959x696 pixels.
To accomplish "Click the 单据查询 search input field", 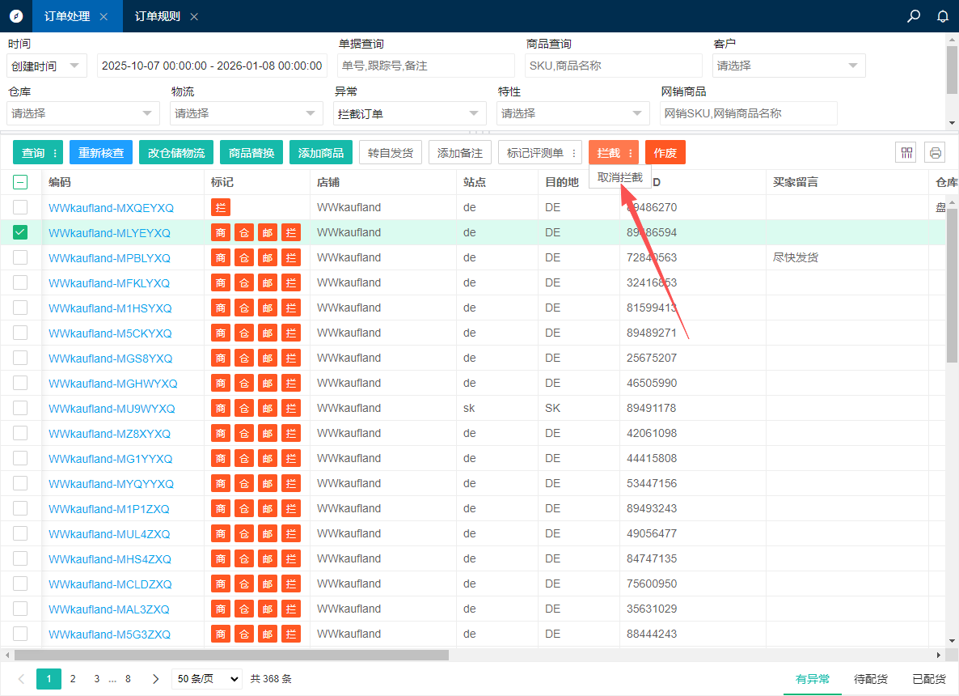I will tap(425, 66).
